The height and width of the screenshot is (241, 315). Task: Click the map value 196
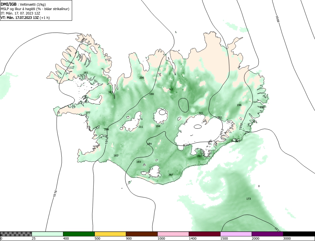(x=239, y=105)
